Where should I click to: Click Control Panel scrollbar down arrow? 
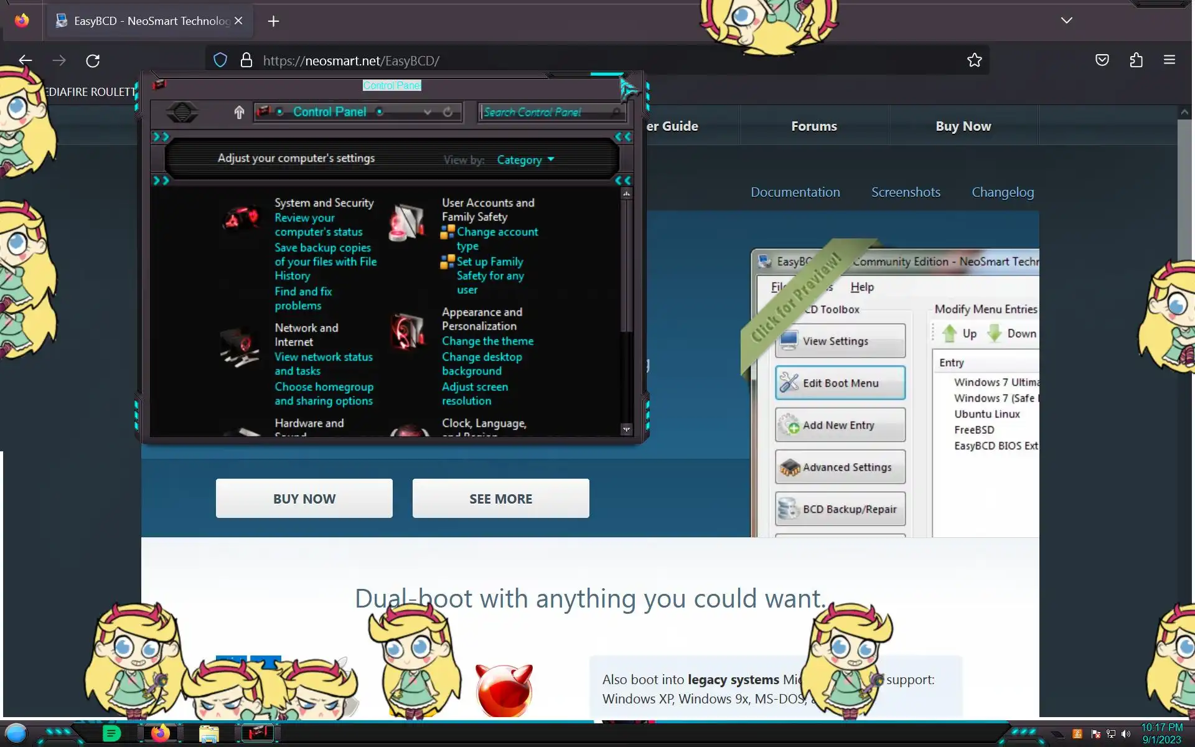626,429
